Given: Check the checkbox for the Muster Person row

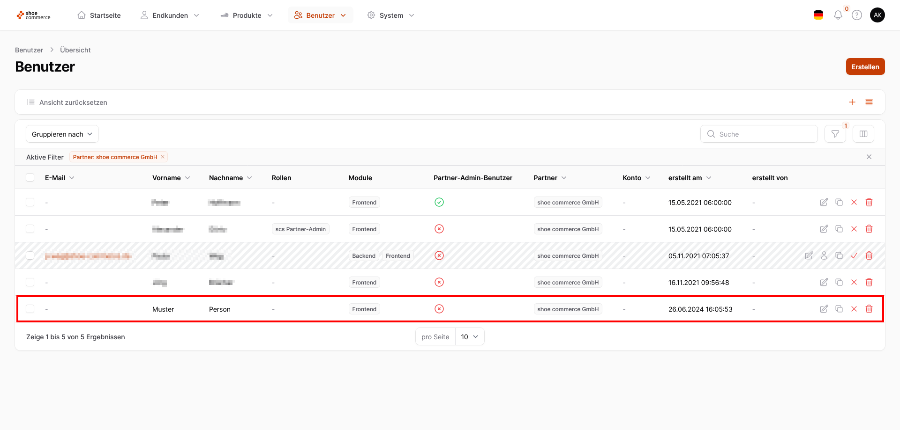Looking at the screenshot, I should 30,309.
